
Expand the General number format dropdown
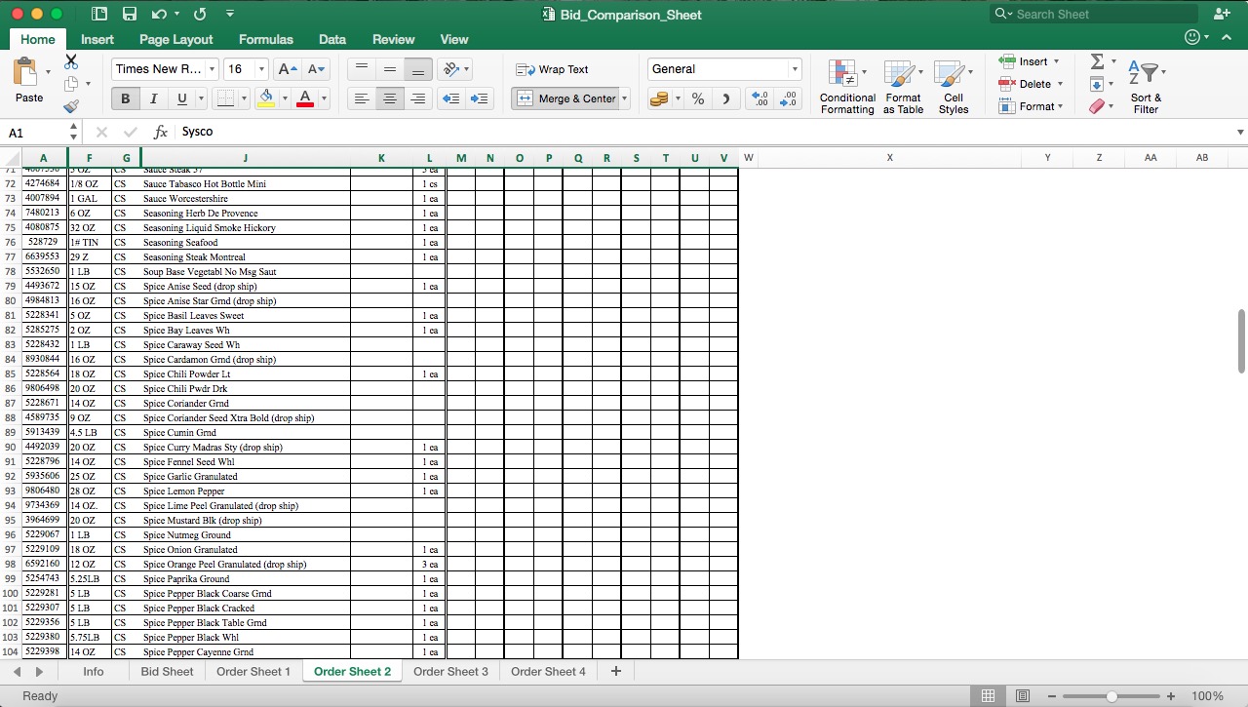click(x=795, y=69)
